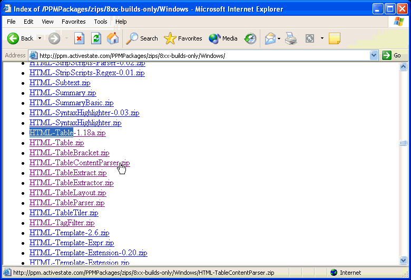Open the Favorites star in the toolbar
411x280 pixels.
click(183, 38)
